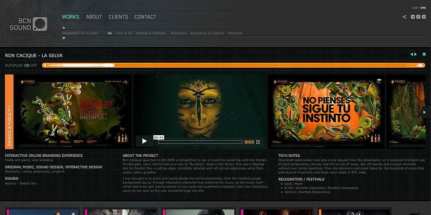Viewport: 431px width, 215px height.
Task: Open the CONTACT section
Action: point(145,17)
